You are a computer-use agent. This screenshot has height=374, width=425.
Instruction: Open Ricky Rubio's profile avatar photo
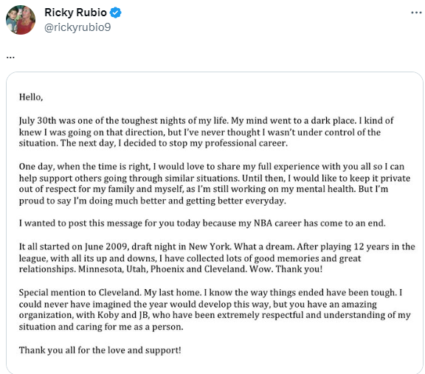[21, 20]
